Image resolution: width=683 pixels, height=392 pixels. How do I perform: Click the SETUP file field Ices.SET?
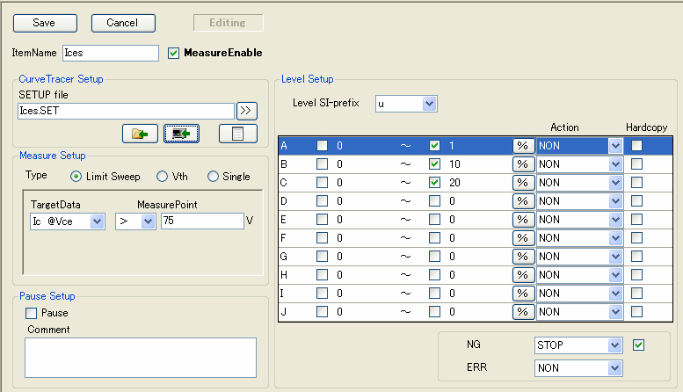point(127,111)
